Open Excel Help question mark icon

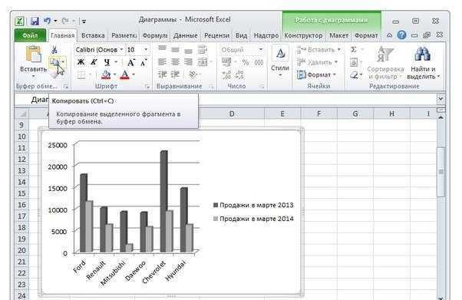pos(401,35)
